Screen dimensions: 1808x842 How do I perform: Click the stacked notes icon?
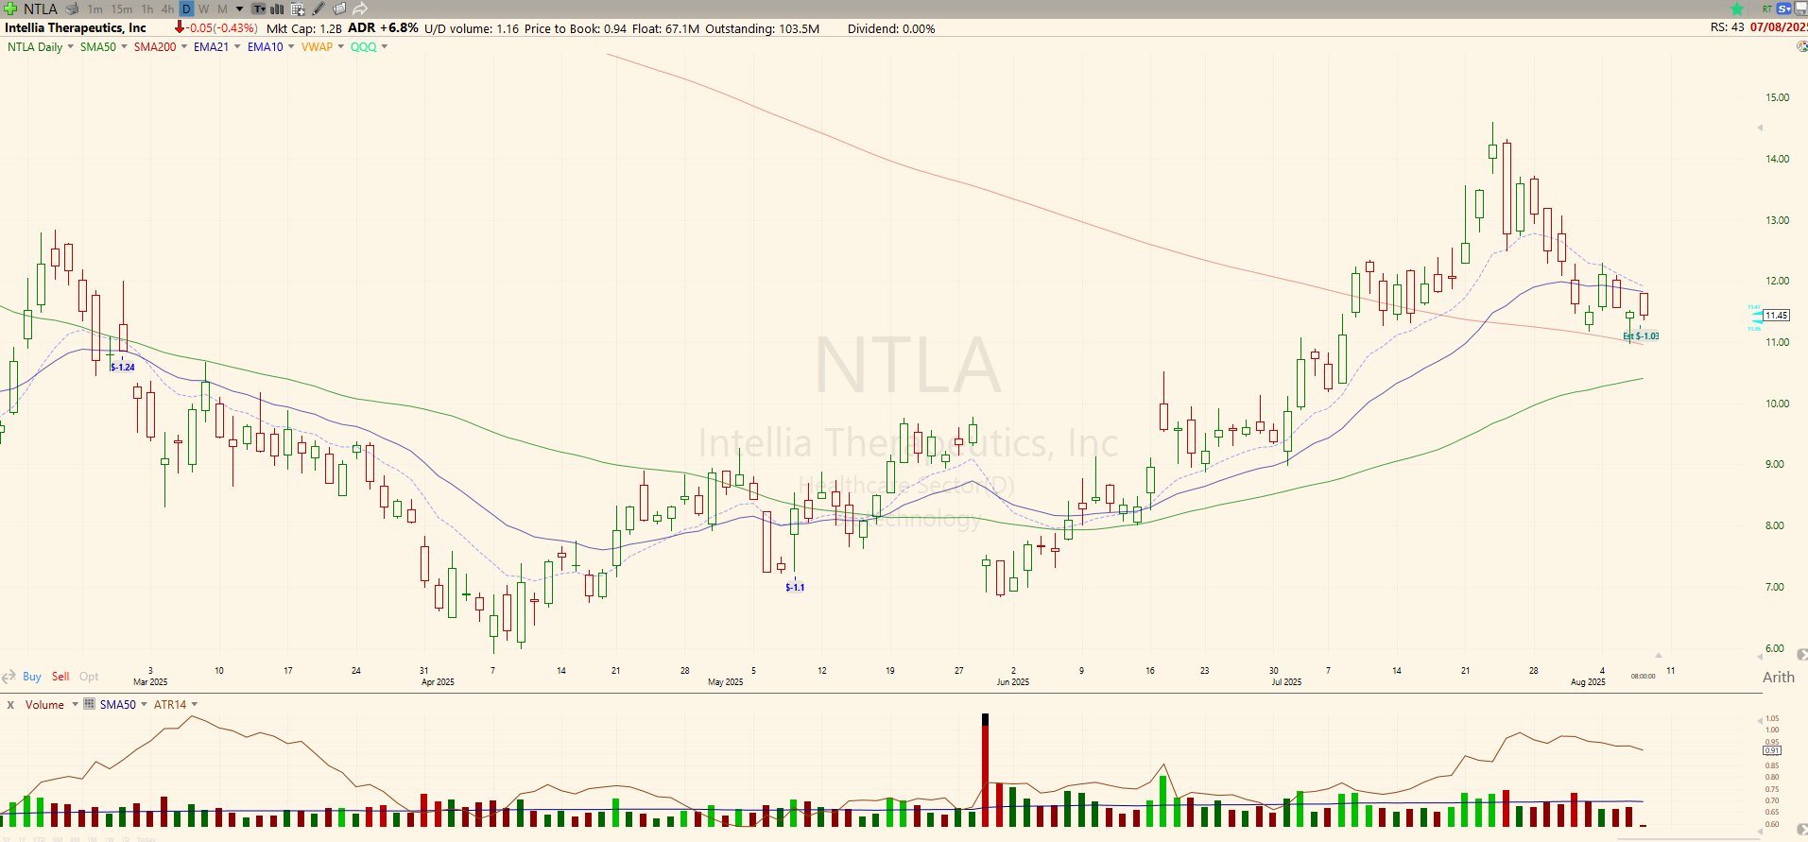point(339,9)
